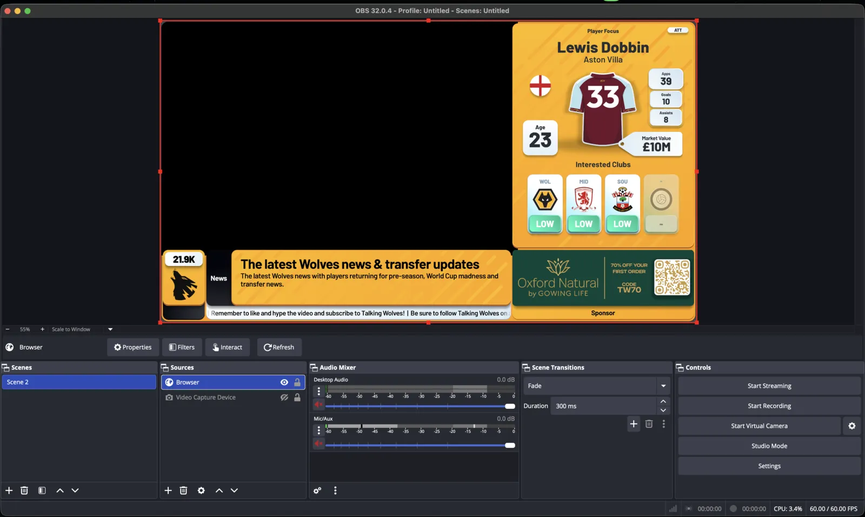
Task: Click the 60.00 / 60.00 FPS status
Action: click(834, 509)
